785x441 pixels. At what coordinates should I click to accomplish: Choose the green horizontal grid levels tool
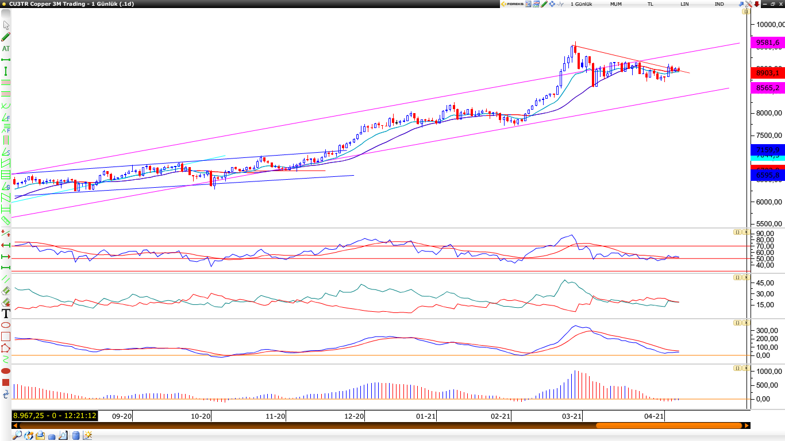pyautogui.click(x=6, y=175)
